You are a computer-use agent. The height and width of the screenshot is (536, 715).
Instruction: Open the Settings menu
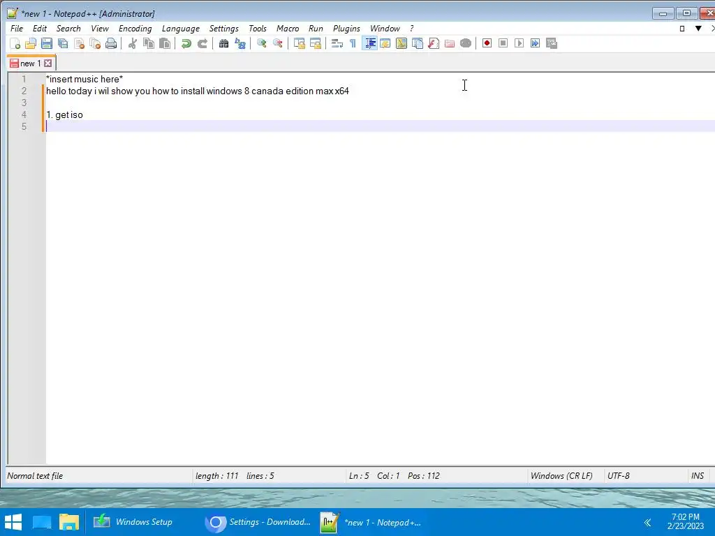[x=224, y=28]
